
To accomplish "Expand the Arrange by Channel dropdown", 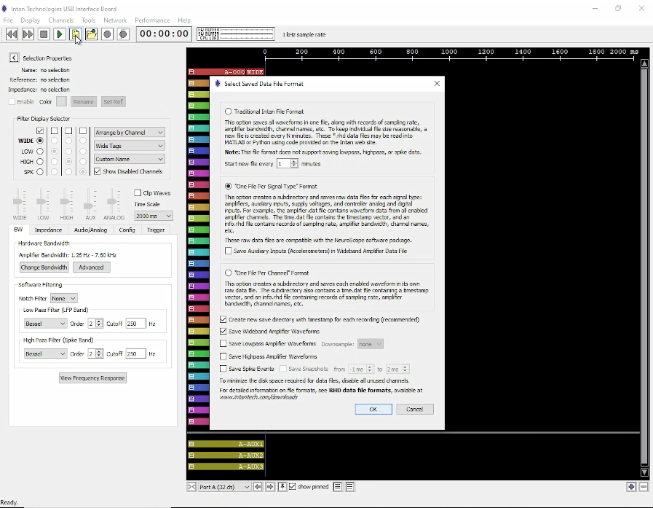I will click(x=129, y=132).
